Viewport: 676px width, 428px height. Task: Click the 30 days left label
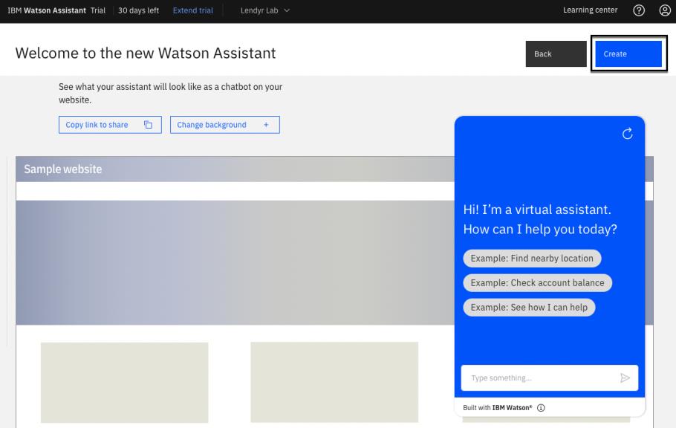coord(138,10)
